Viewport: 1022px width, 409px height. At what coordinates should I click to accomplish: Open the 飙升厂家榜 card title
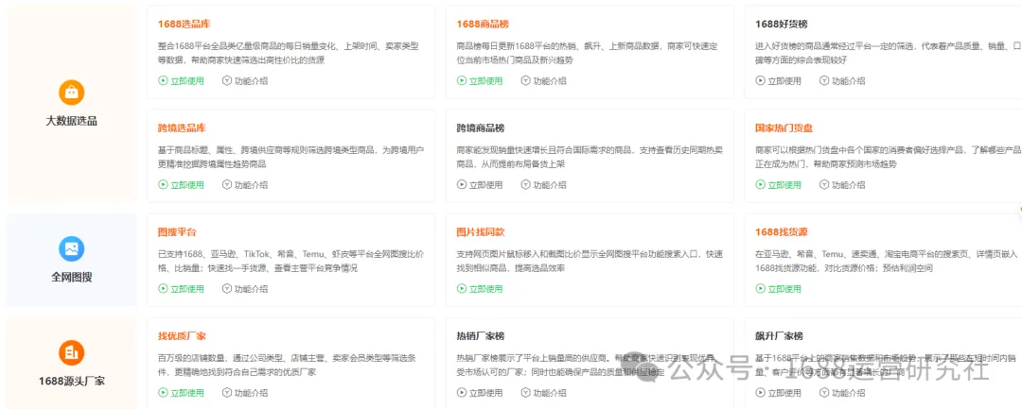(x=779, y=336)
